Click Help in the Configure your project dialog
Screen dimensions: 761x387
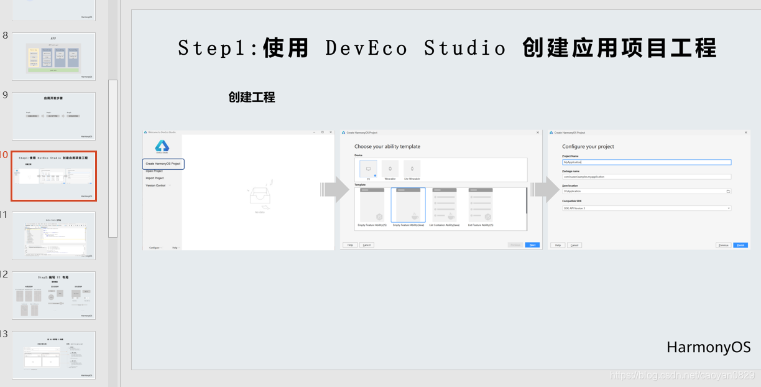tap(558, 245)
